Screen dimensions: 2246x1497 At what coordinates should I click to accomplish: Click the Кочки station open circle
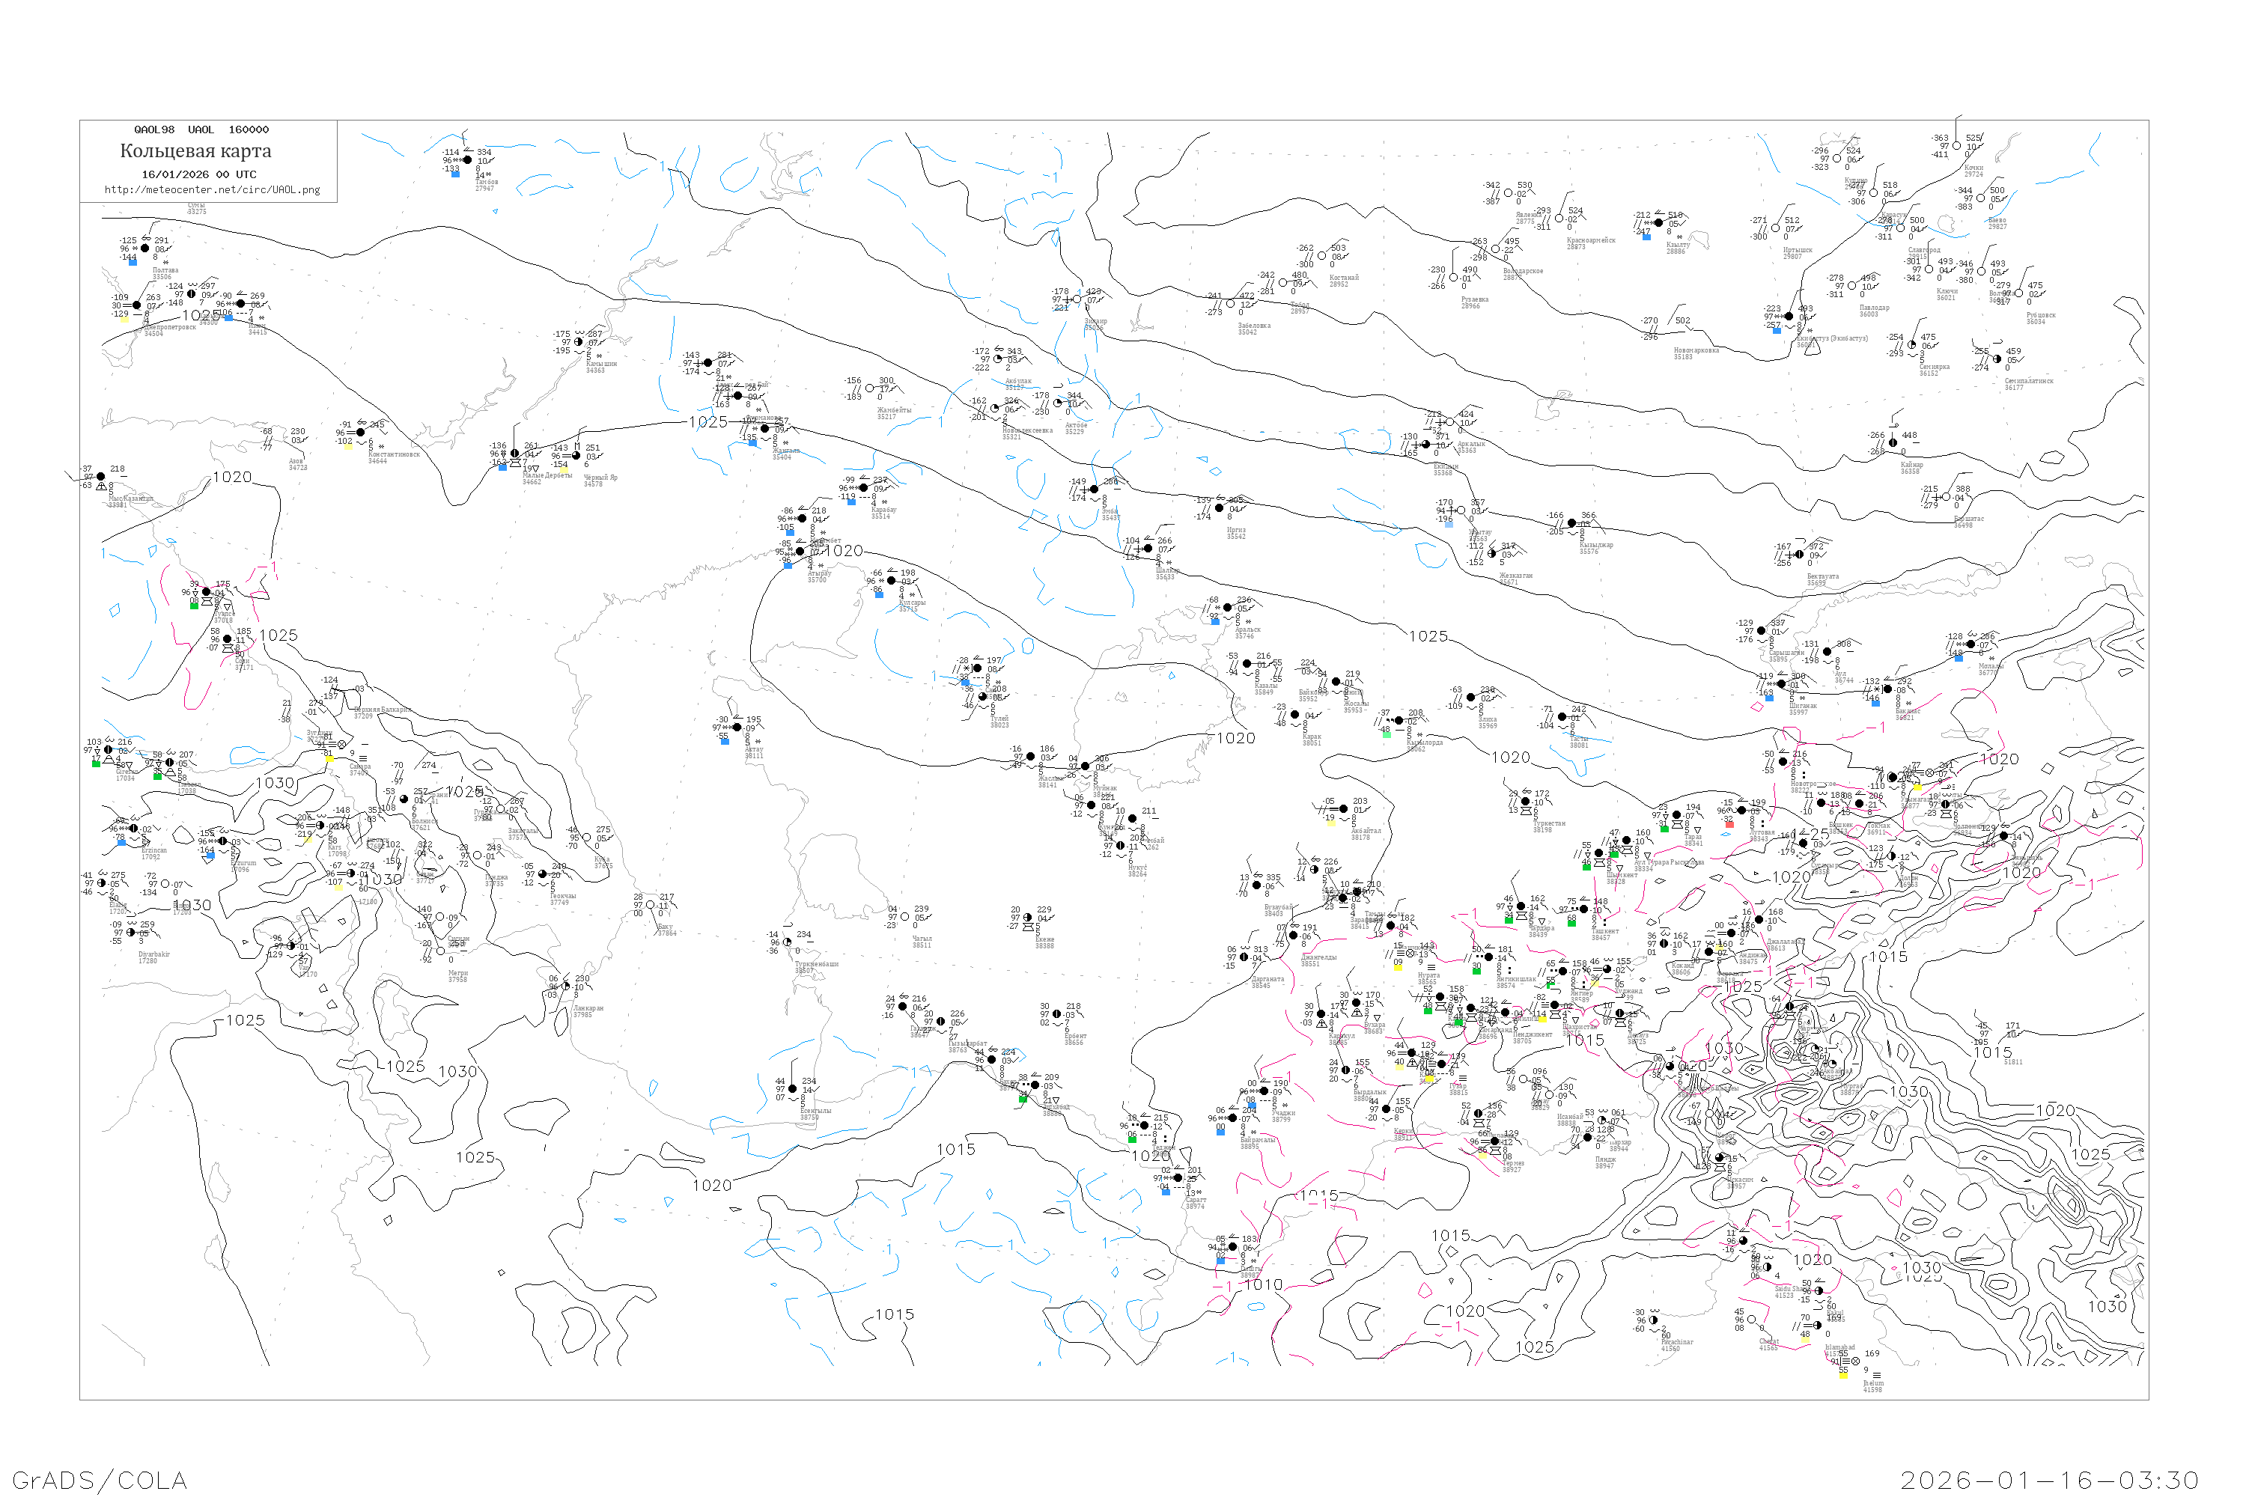click(x=1956, y=146)
